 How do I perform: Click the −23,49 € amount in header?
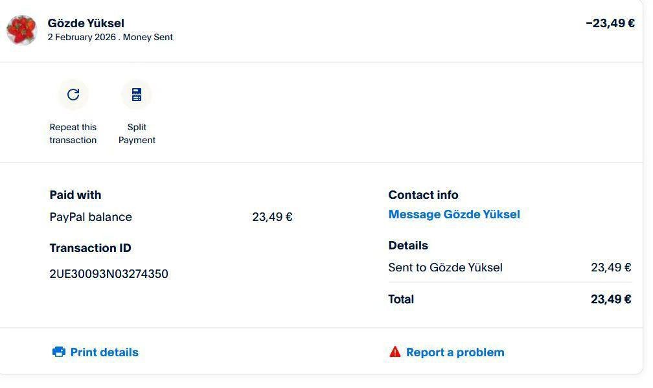pyautogui.click(x=610, y=23)
